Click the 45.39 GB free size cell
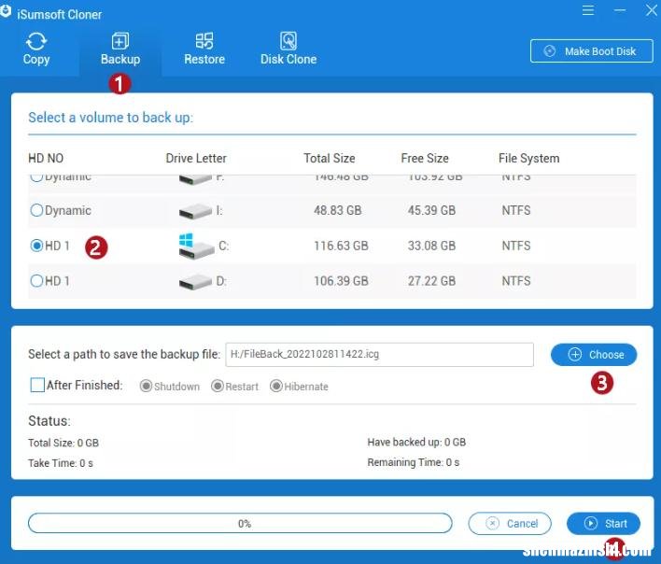661x564 pixels. [431, 210]
